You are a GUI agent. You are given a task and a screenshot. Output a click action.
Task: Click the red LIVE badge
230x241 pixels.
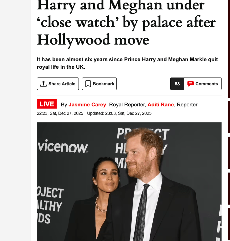click(x=47, y=104)
